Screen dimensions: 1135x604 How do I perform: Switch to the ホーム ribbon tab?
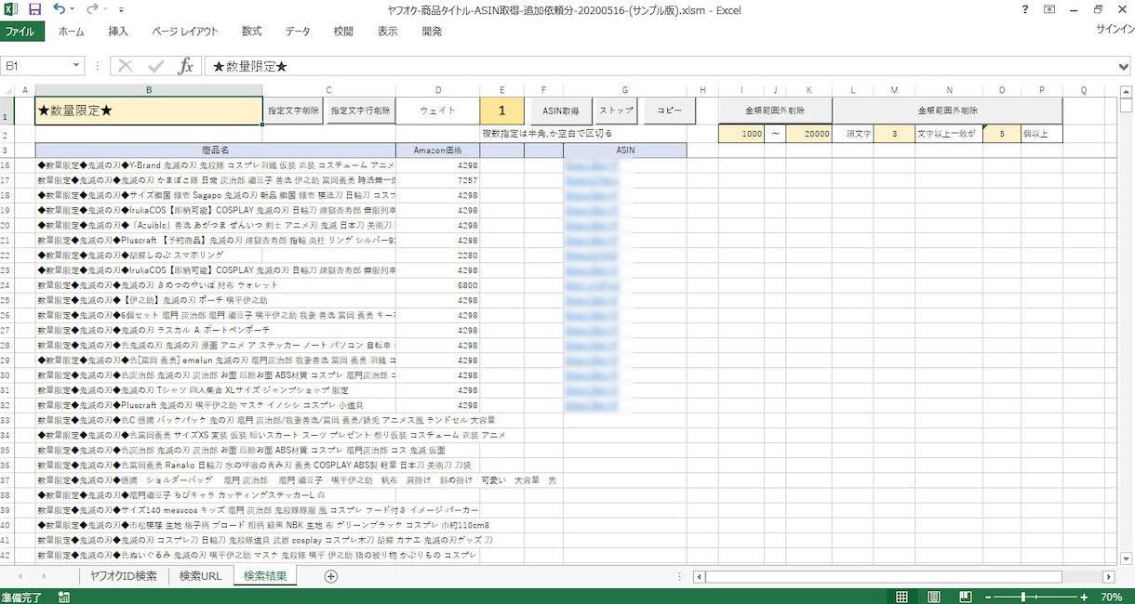click(x=71, y=31)
